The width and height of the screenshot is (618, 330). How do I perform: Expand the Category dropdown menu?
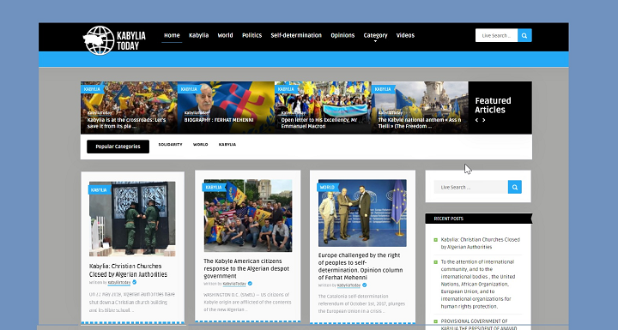click(x=375, y=36)
